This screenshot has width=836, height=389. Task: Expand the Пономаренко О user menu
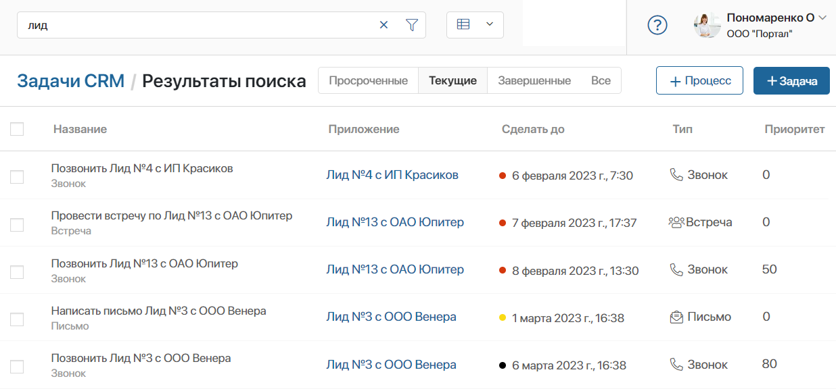click(822, 18)
